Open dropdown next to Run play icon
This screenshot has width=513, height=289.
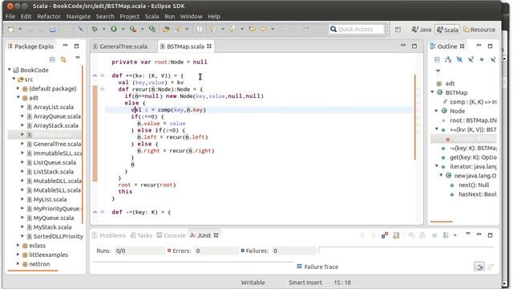(123, 29)
